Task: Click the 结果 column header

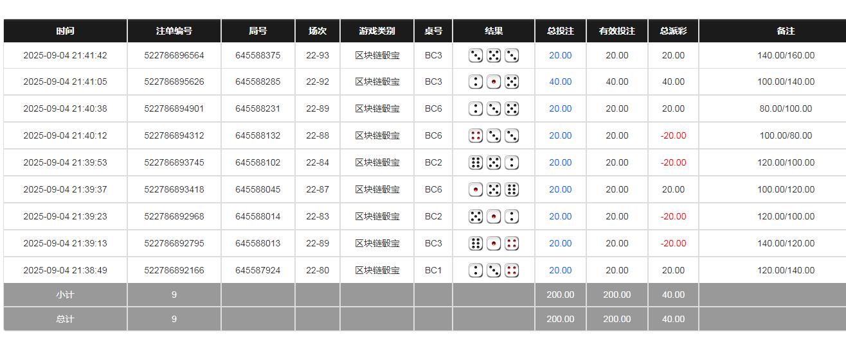Action: [494, 31]
